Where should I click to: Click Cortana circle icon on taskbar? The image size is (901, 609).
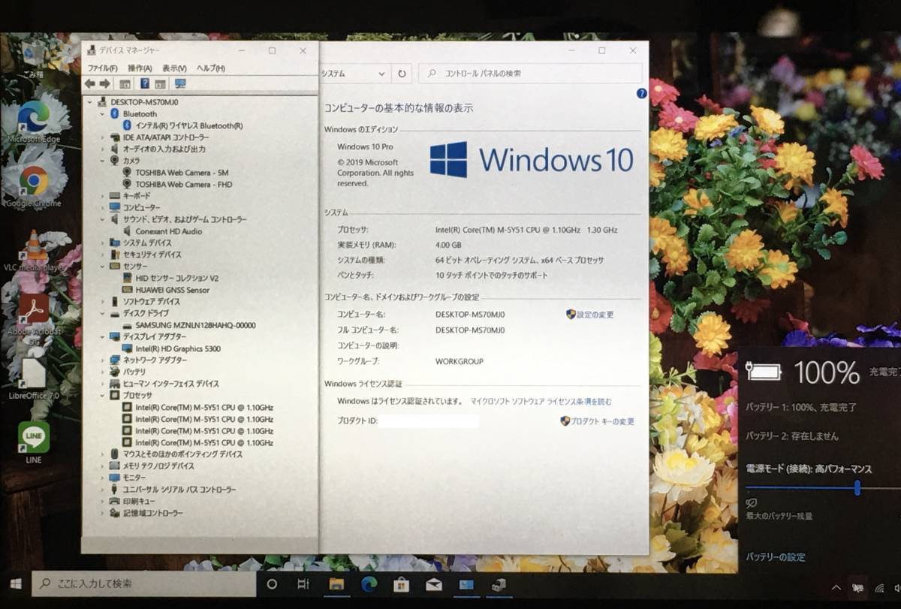273,584
